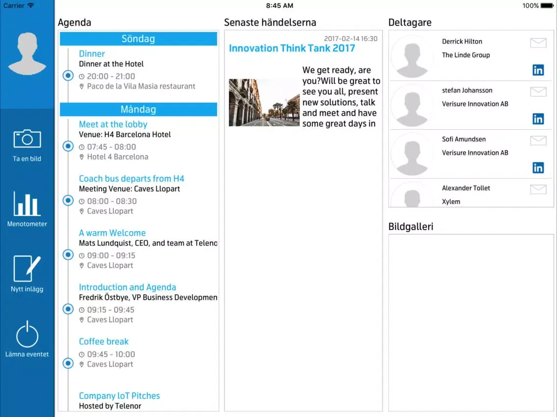Tap the Agenda section heading
This screenshot has width=557, height=417.
point(74,23)
